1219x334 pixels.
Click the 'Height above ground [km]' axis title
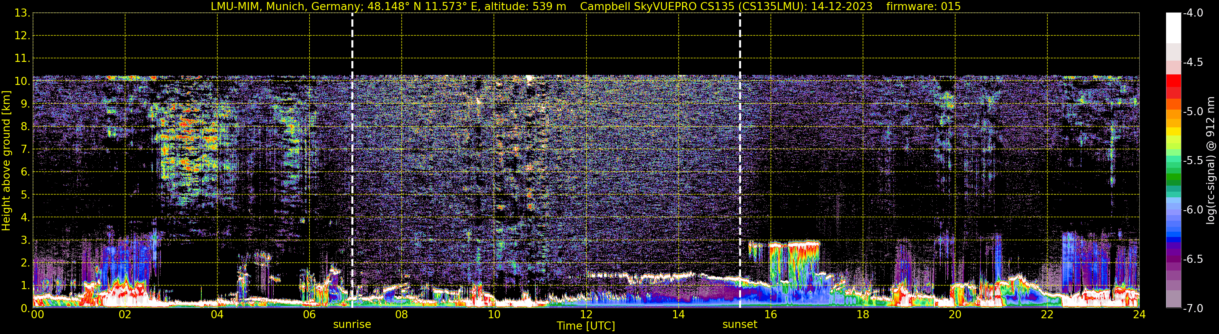pyautogui.click(x=6, y=161)
